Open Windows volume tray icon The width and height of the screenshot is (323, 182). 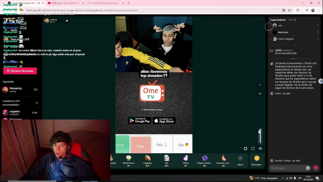(x=291, y=178)
